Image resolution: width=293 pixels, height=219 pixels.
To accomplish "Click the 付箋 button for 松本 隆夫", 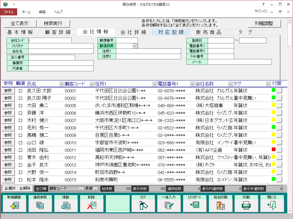I will pyautogui.click(x=279, y=179).
